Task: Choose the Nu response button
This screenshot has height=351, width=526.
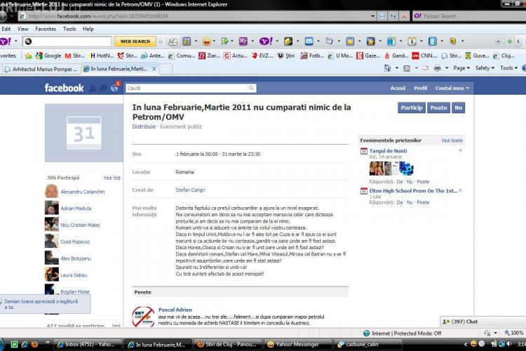Action: click(x=458, y=108)
